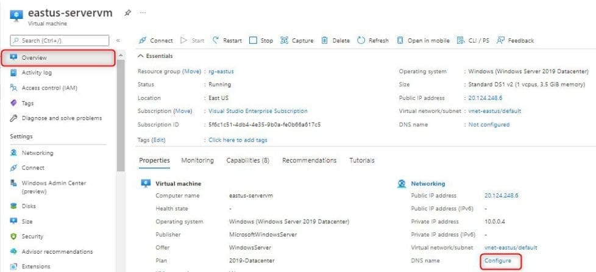Click the virtual machine icon beside title

tap(16, 16)
